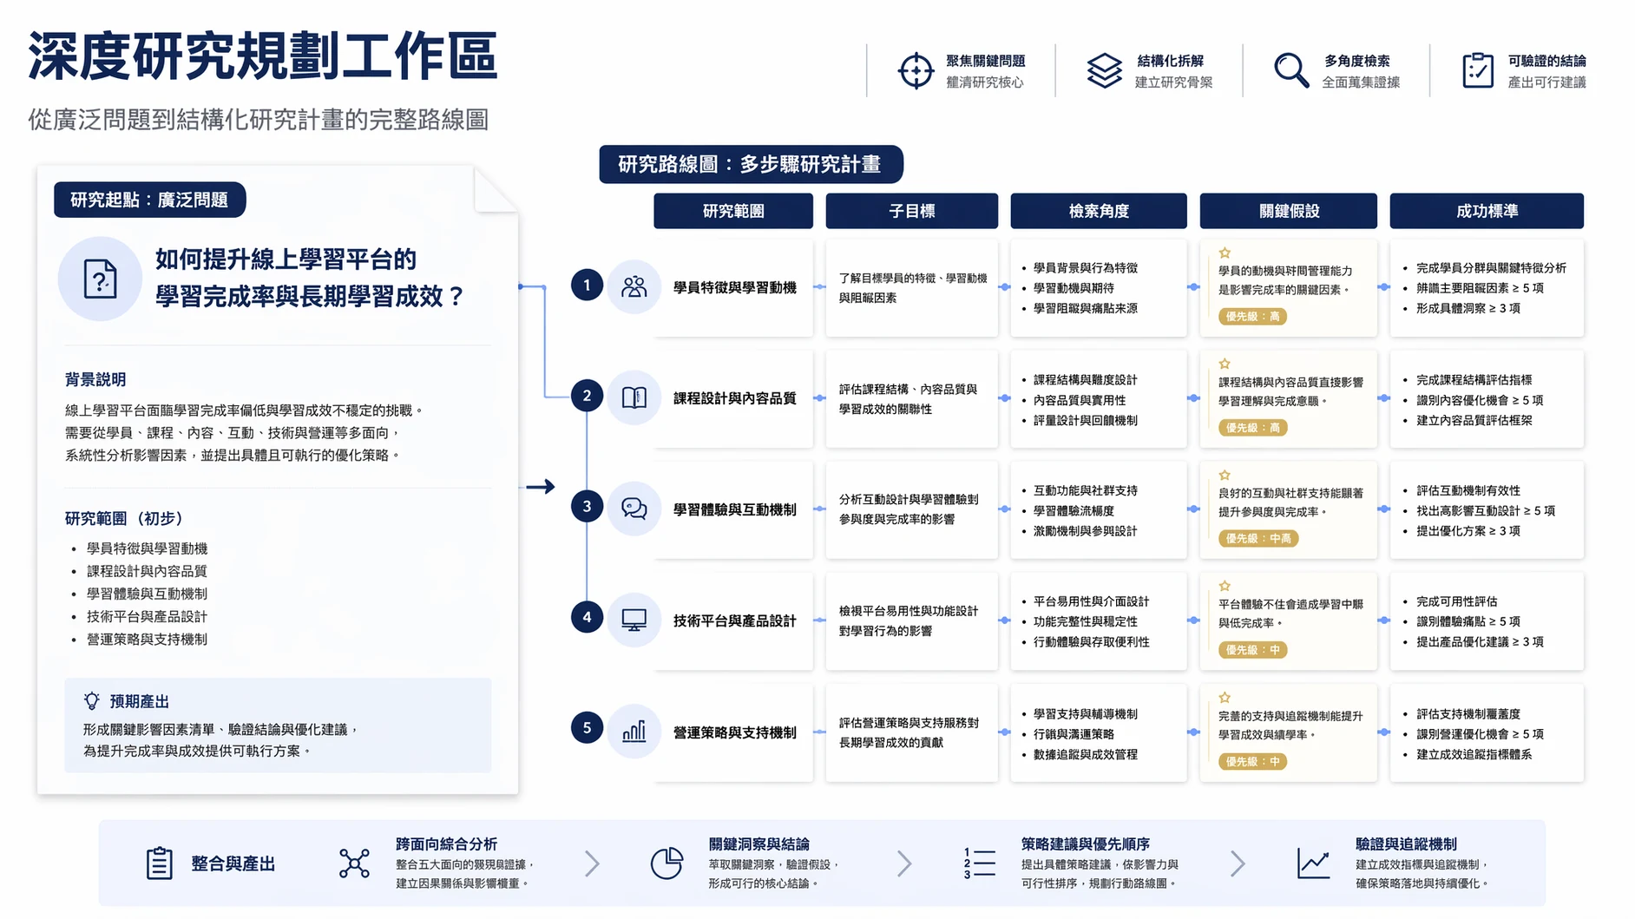Click the network nodes icon beside 跨面向綜合分析
The image size is (1635, 919).
click(354, 863)
